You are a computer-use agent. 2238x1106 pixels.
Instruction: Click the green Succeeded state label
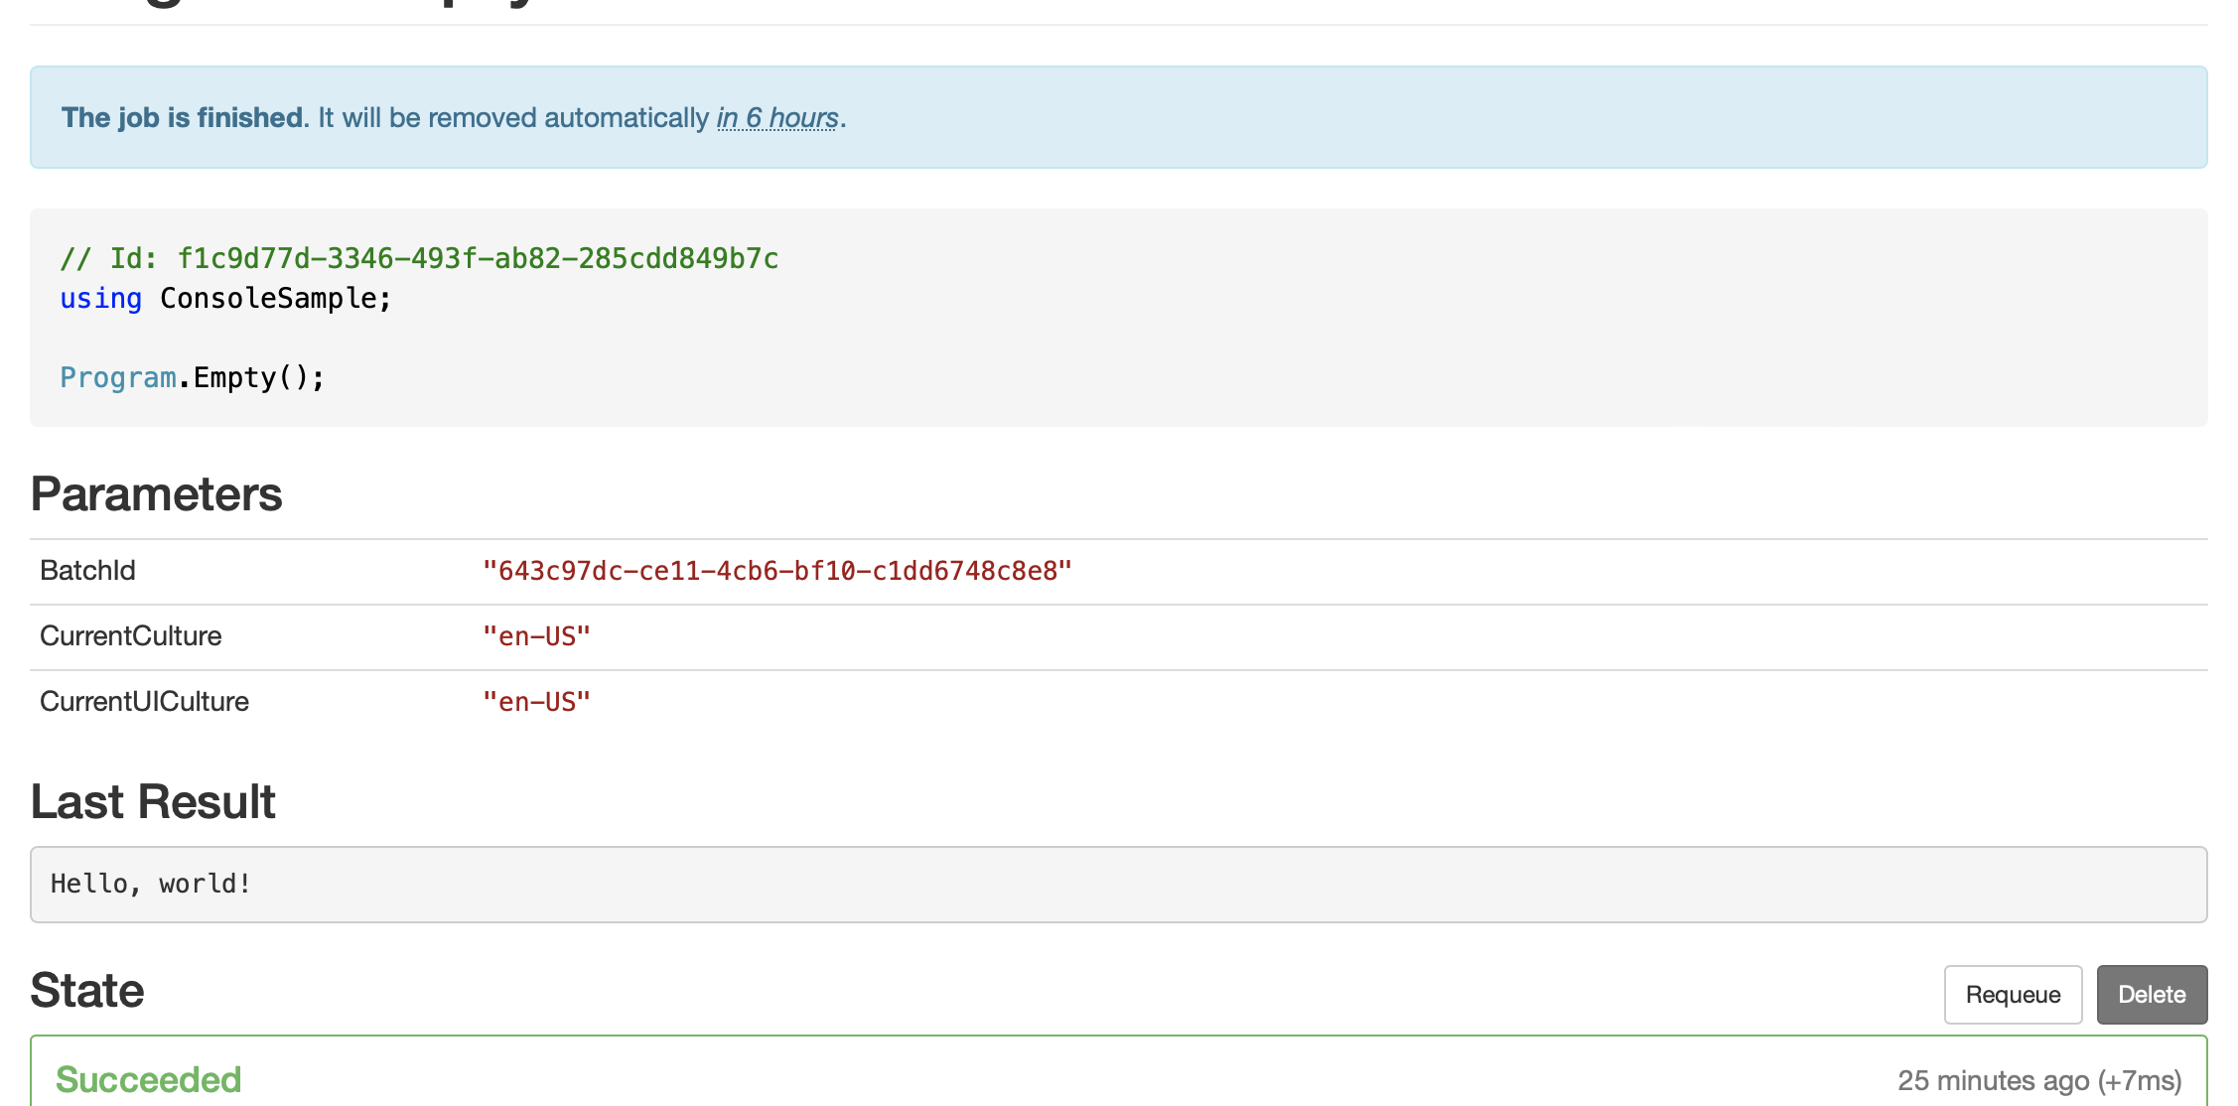pyautogui.click(x=148, y=1079)
